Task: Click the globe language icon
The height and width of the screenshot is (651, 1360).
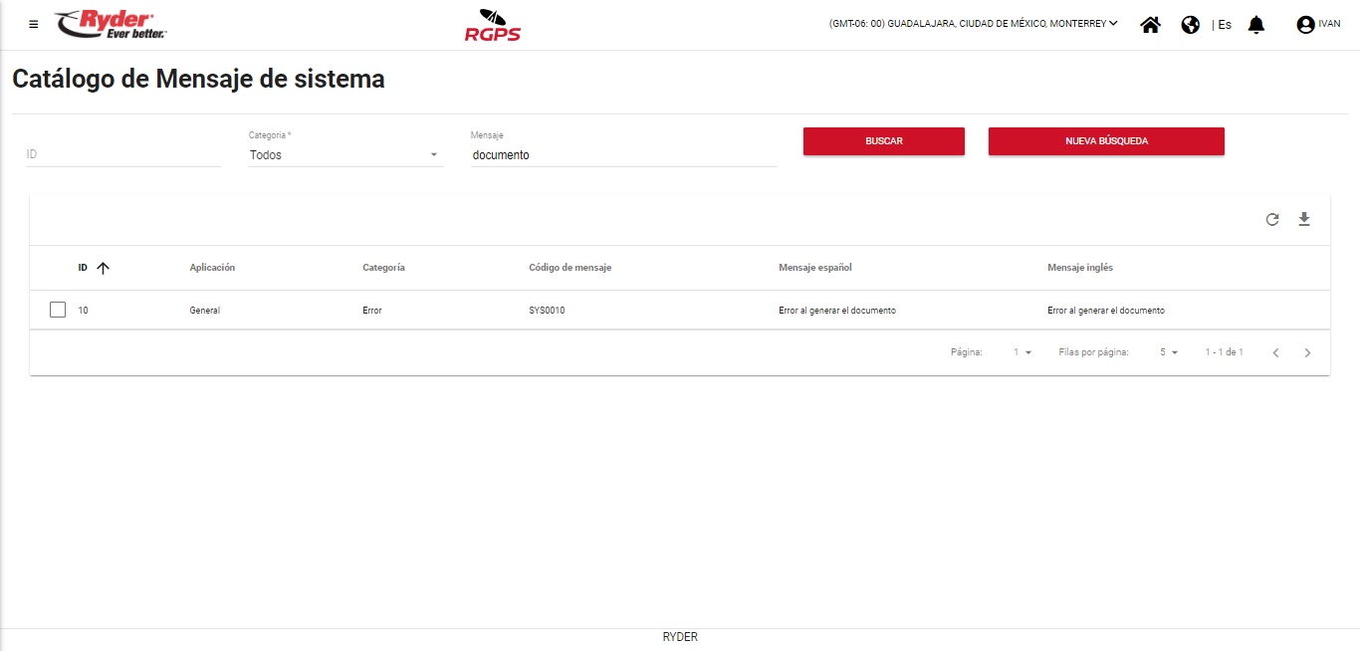Action: pos(1190,25)
